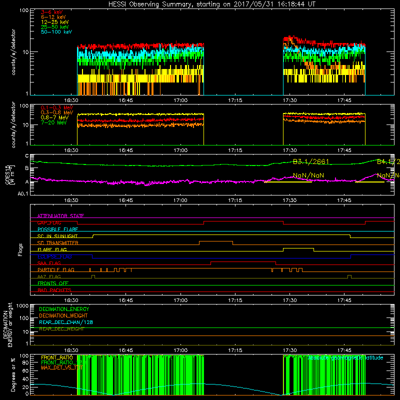This screenshot has height=400, width=400.
Task: Click the FRONTS_OFF flag label
Action: tap(52, 283)
